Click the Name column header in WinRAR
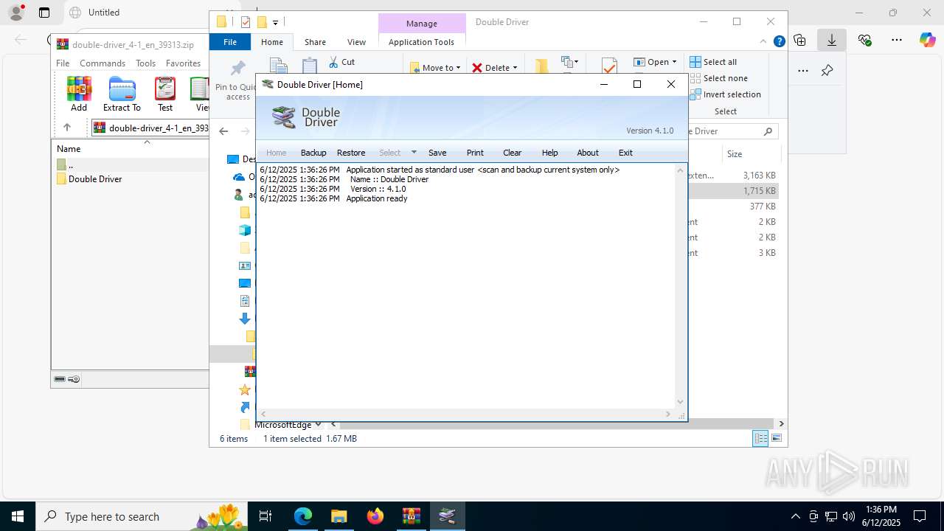The width and height of the screenshot is (944, 531). point(69,148)
